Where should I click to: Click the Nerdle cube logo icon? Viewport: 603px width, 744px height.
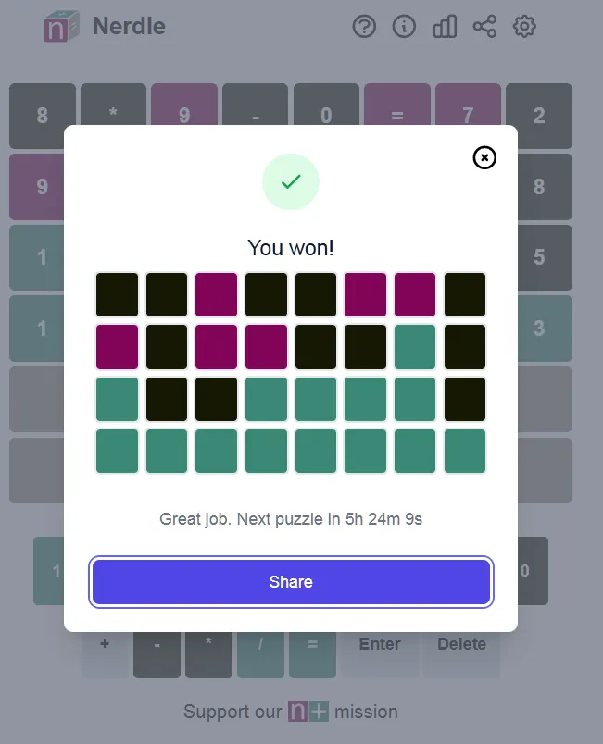click(x=62, y=26)
